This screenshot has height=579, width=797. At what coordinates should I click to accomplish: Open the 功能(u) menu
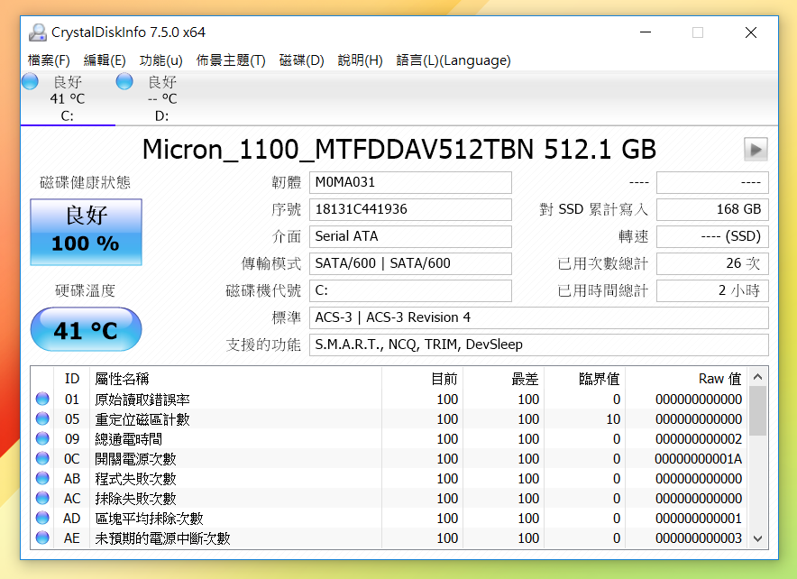pos(161,60)
